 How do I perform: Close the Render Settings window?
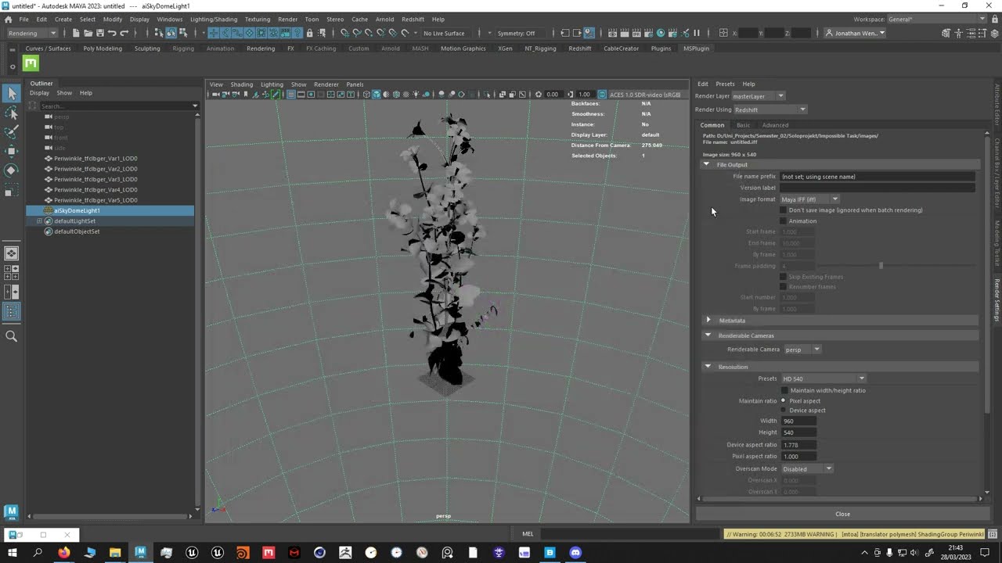(842, 514)
